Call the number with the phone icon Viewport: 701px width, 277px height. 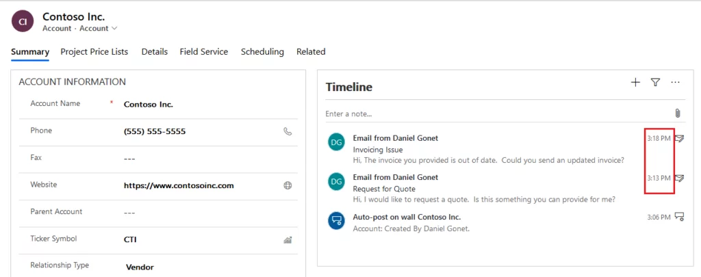pyautogui.click(x=288, y=131)
